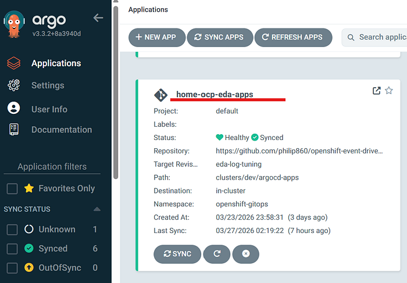
Task: Click REFRESH APPS button
Action: coord(293,37)
